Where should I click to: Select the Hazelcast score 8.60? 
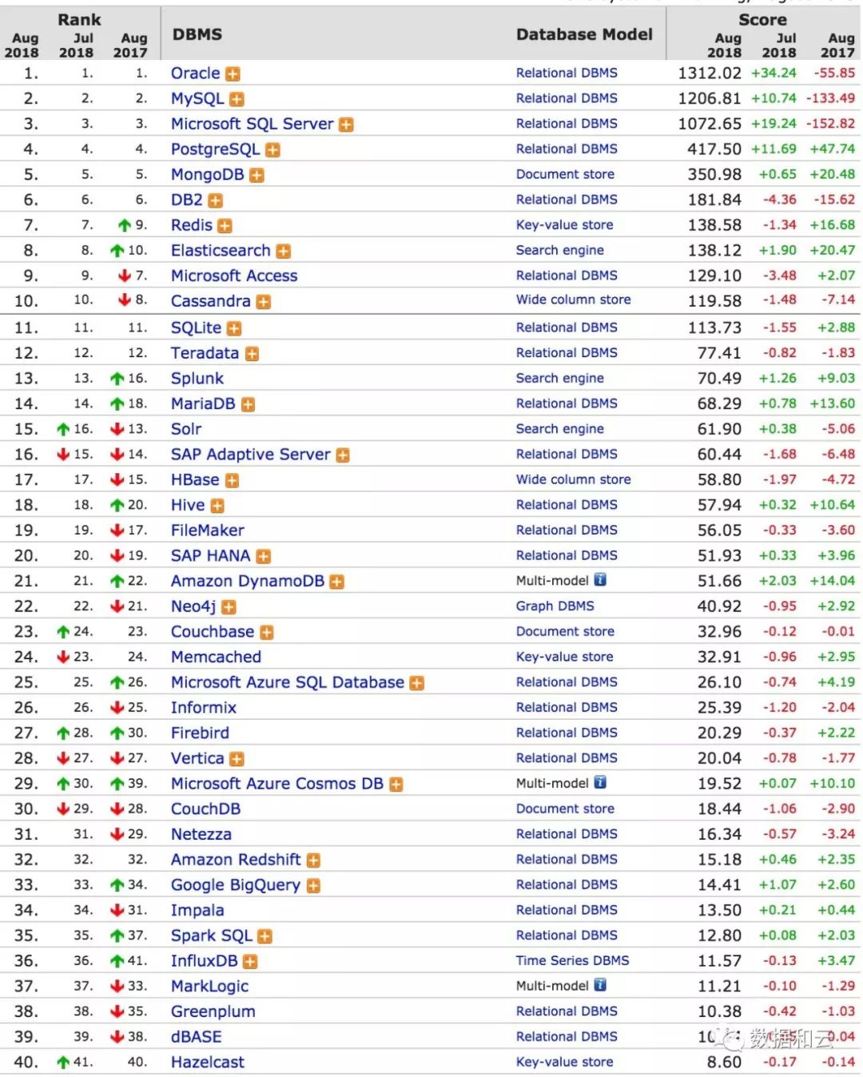[724, 1062]
